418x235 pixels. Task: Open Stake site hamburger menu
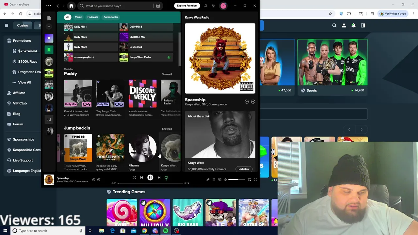7,25
